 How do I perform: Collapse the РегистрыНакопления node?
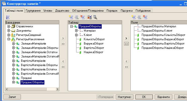[9, 39]
